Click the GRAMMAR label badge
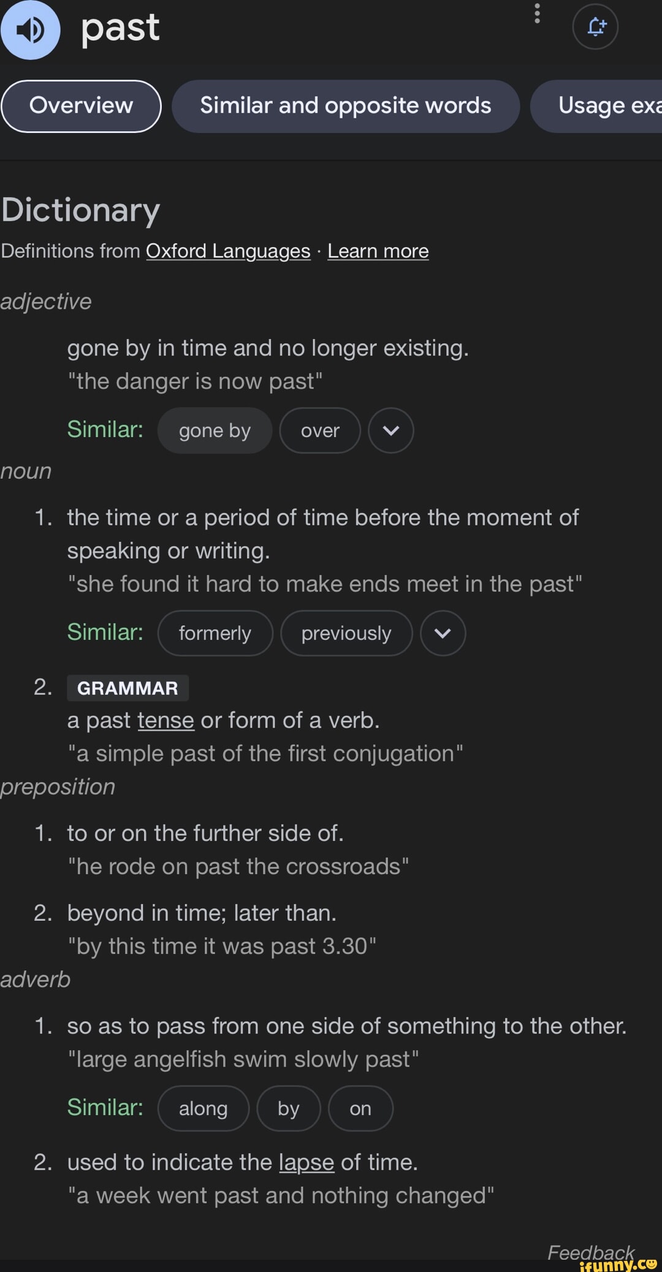Viewport: 662px width, 1272px height. pyautogui.click(x=127, y=688)
